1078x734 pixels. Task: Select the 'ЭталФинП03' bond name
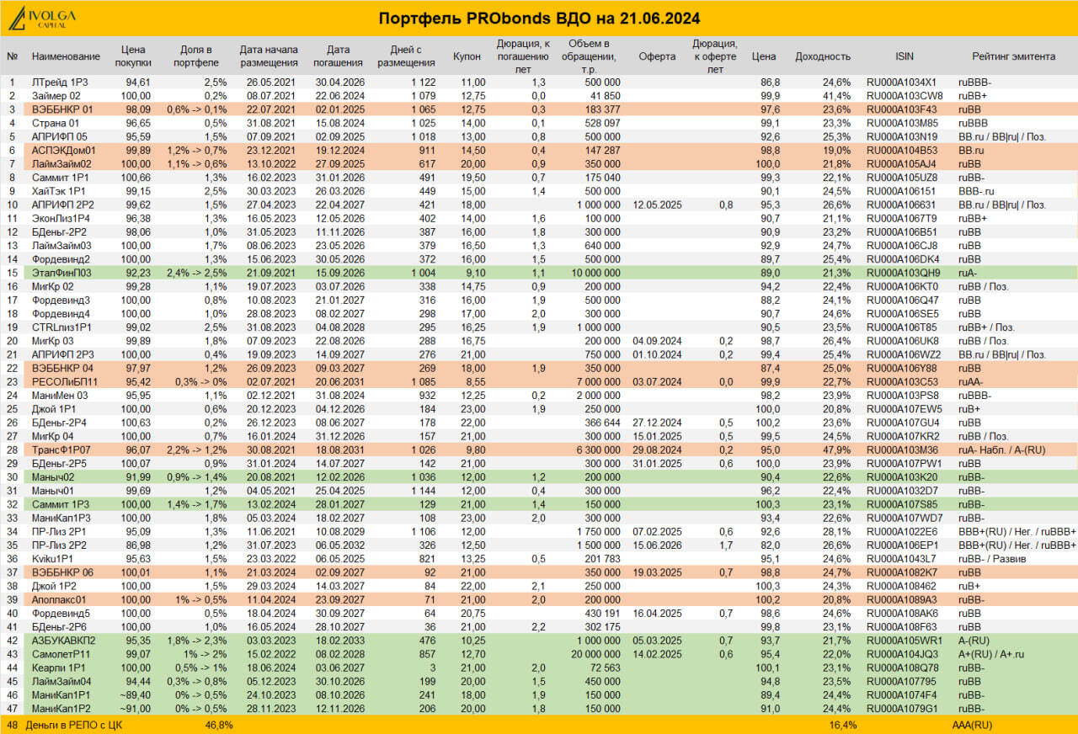[x=62, y=273]
